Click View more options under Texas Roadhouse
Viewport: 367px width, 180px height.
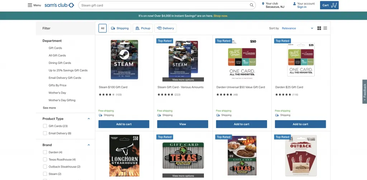coord(183,176)
